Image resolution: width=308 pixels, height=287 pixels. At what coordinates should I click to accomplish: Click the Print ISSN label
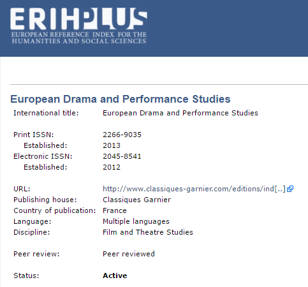(34, 135)
